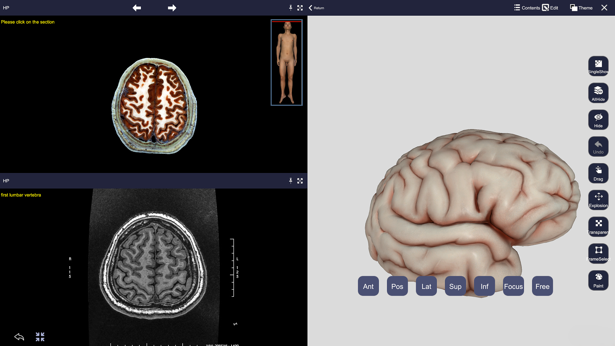Screen dimensions: 615x346
Task: Open the Contents list
Action: click(526, 8)
